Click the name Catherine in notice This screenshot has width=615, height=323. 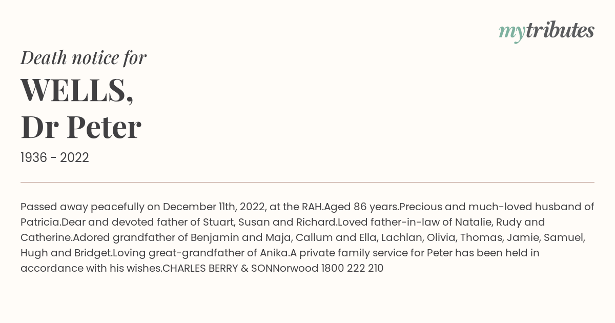point(46,238)
